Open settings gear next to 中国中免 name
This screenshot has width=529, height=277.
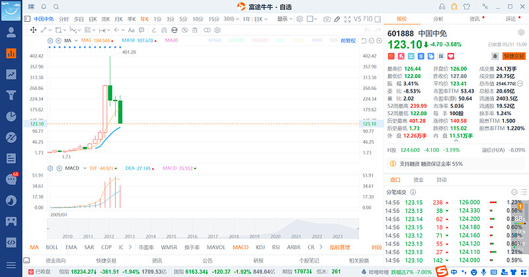coord(521,32)
